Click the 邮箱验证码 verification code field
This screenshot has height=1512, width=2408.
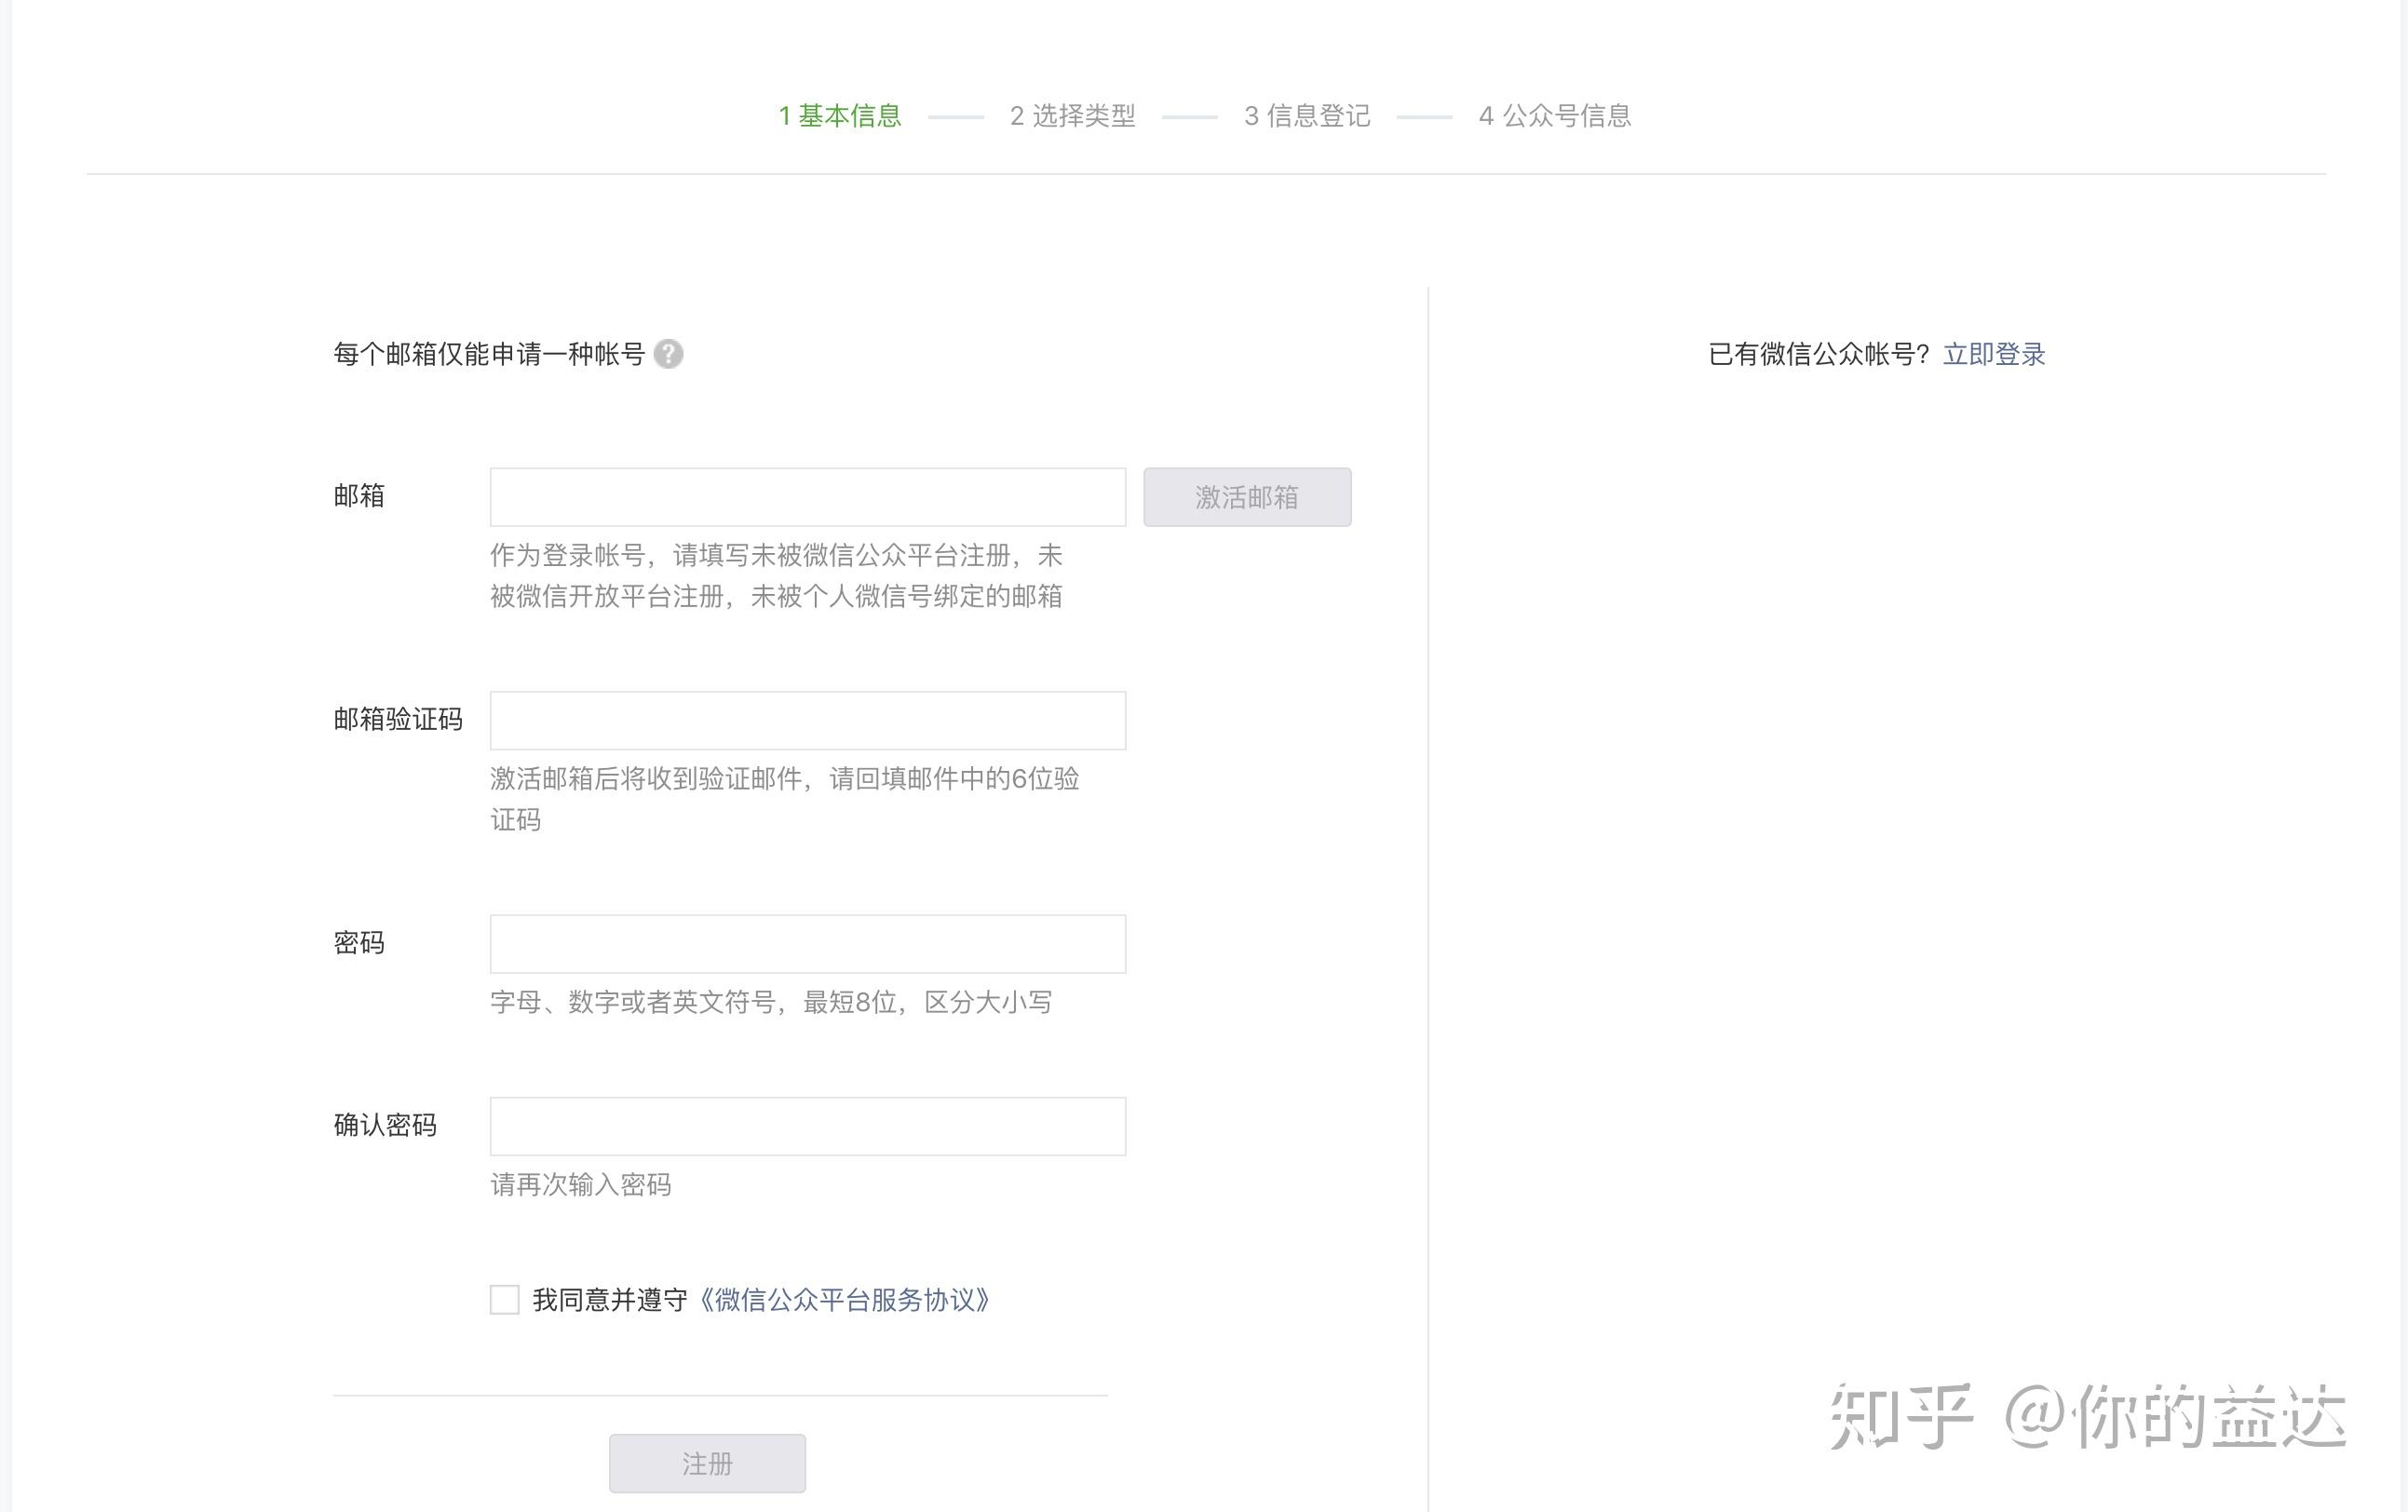pyautogui.click(x=807, y=720)
